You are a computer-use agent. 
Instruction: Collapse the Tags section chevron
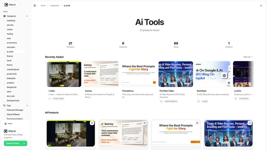click(27, 106)
